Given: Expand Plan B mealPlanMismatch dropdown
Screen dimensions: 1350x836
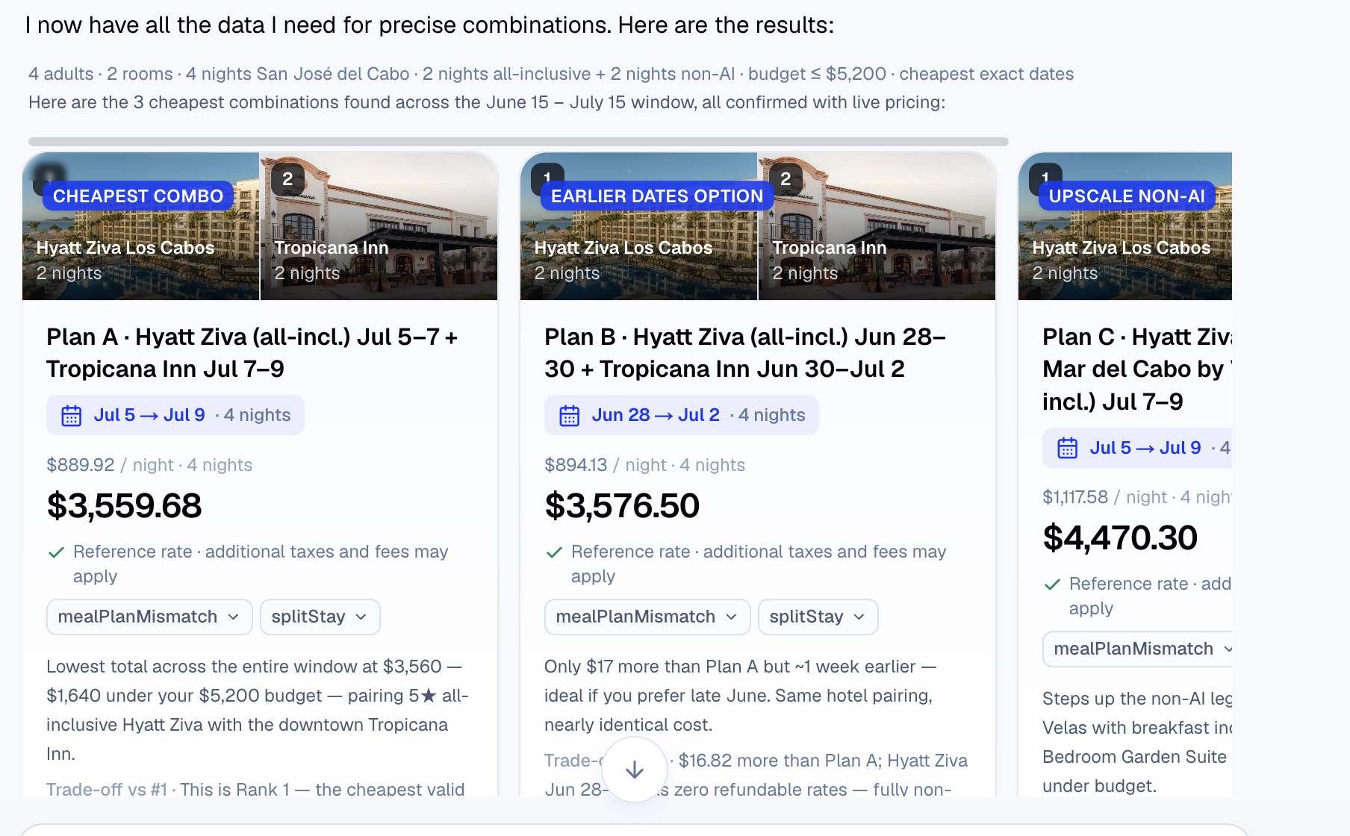Looking at the screenshot, I should [x=647, y=617].
